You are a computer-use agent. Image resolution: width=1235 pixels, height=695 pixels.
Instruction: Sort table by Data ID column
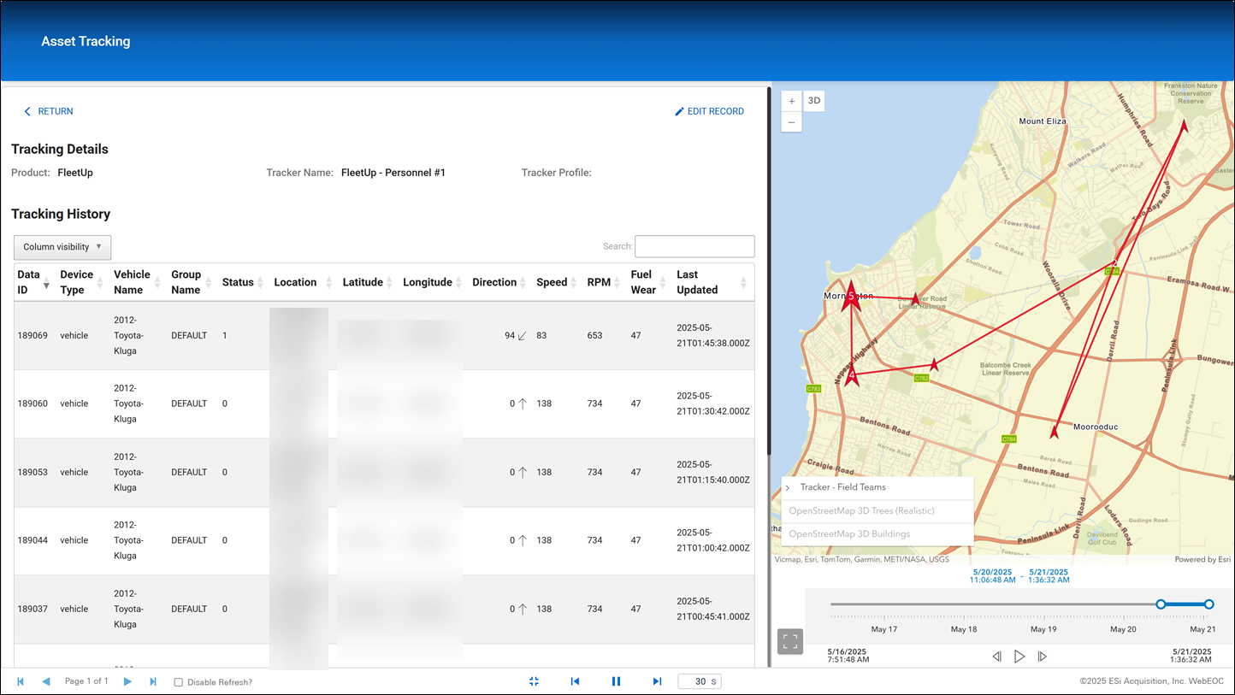(x=30, y=282)
